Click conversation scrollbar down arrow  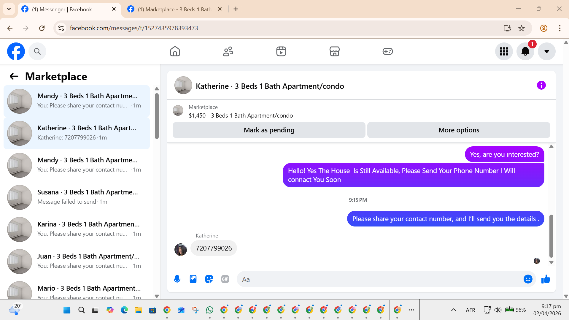551,262
